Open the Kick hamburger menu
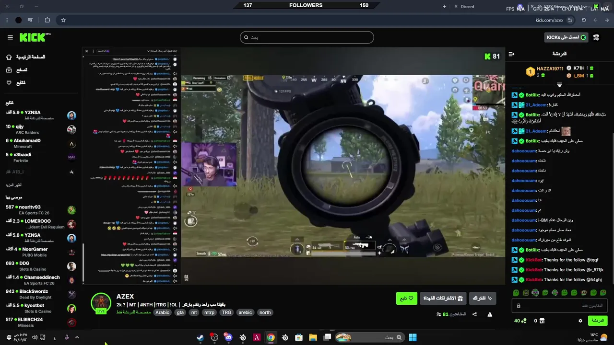614x345 pixels. coord(10,37)
